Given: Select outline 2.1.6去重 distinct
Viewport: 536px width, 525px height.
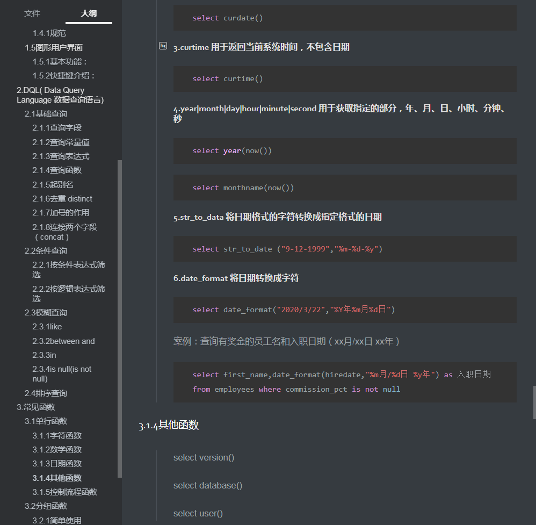Looking at the screenshot, I should coord(62,199).
